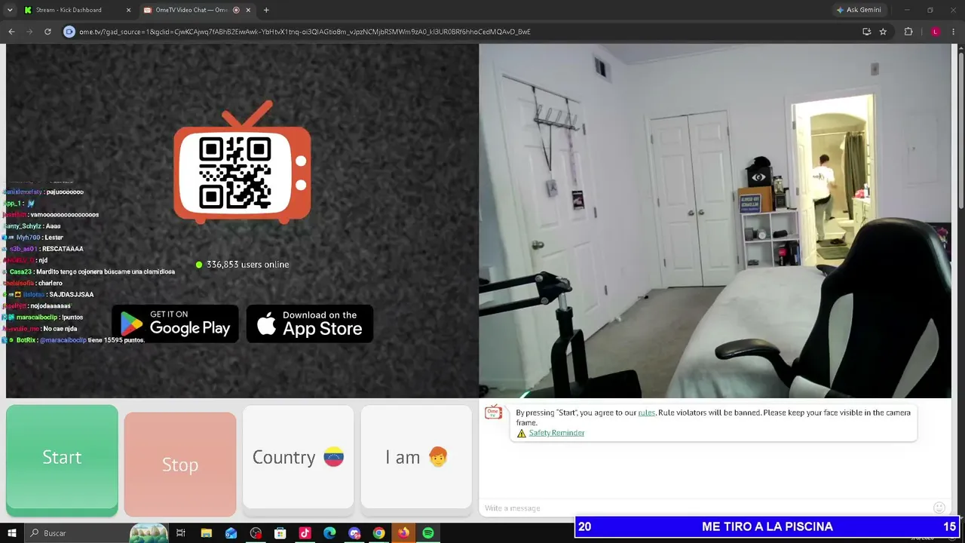Screen dimensions: 965x543
Task: Open the Safety Reminder link
Action: click(556, 433)
